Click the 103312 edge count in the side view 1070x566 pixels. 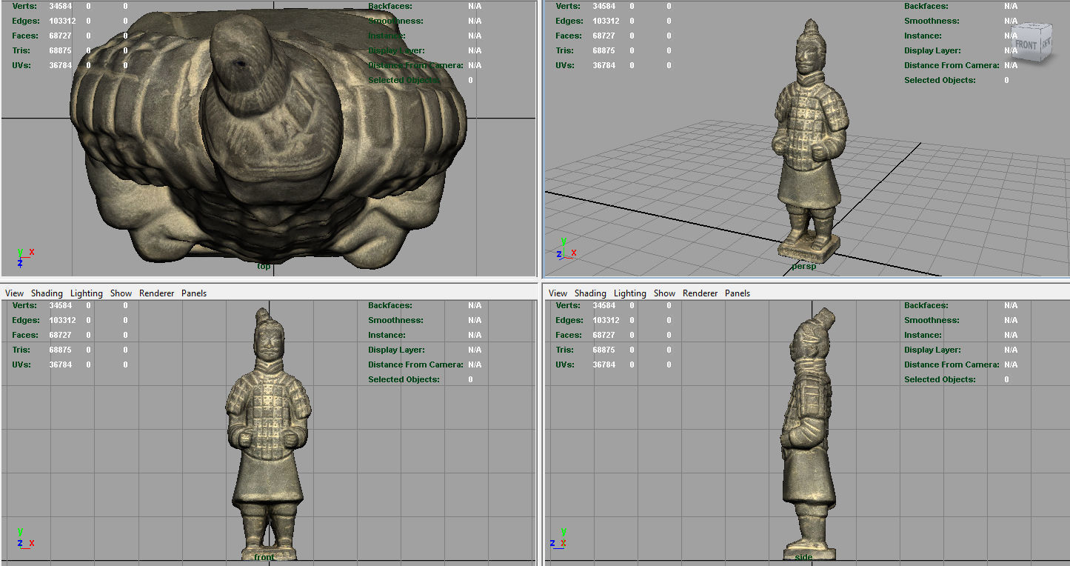point(606,320)
